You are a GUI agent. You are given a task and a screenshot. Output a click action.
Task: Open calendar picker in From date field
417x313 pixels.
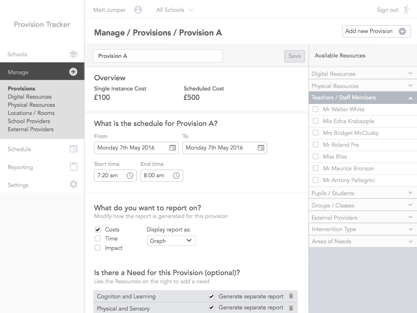(173, 148)
